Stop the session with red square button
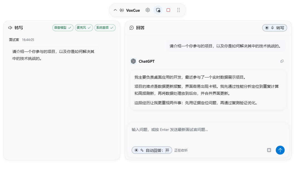The height and width of the screenshot is (185, 295). [x=168, y=10]
